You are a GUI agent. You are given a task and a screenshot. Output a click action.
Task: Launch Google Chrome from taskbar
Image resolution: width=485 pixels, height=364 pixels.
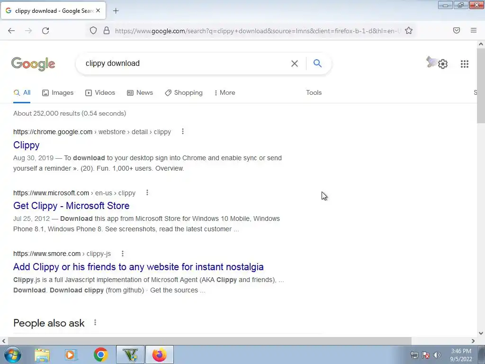tap(100, 355)
